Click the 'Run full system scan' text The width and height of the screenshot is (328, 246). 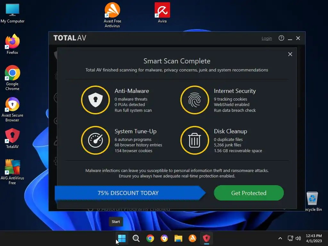click(x=133, y=110)
